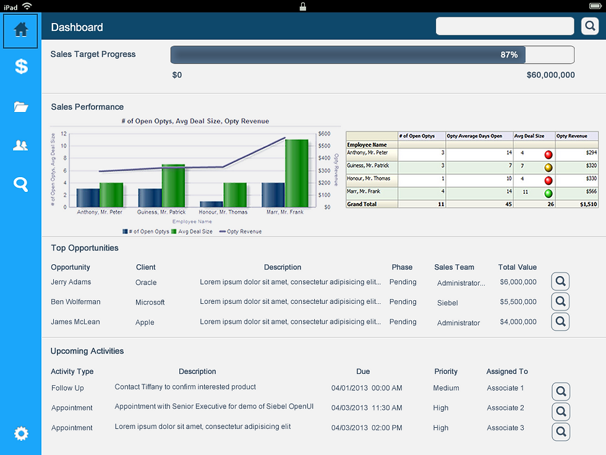606x455 pixels.
Task: Open the folder icon in sidebar
Action: point(21,106)
